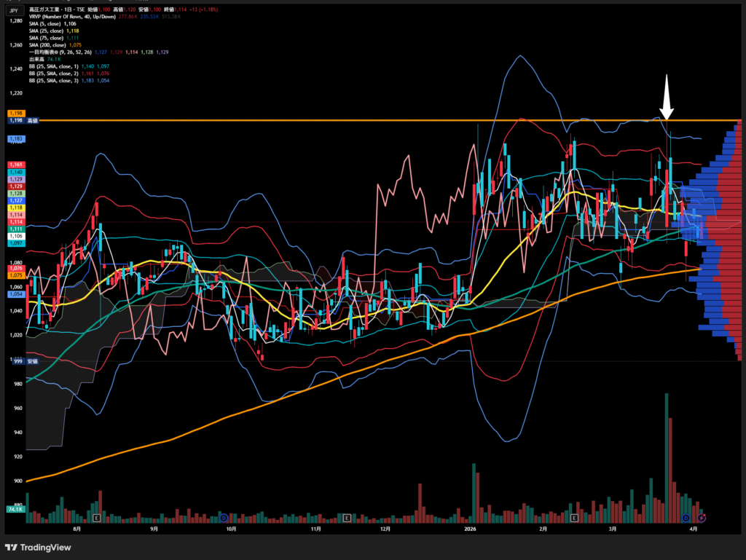
Task: Click the purple lightning marker near April
Action: click(702, 517)
